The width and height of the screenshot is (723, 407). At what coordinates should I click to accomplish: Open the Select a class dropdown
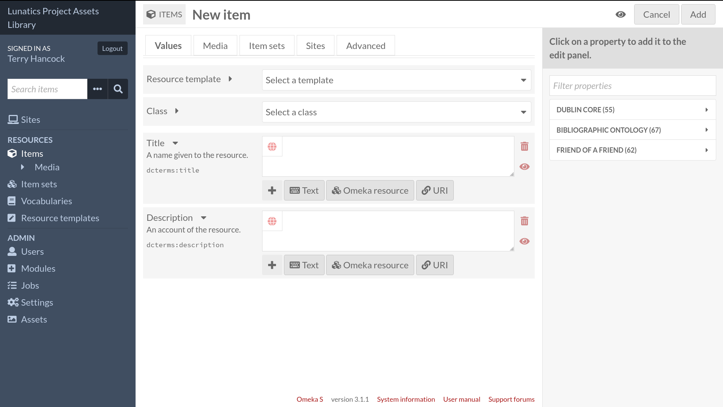[396, 112]
